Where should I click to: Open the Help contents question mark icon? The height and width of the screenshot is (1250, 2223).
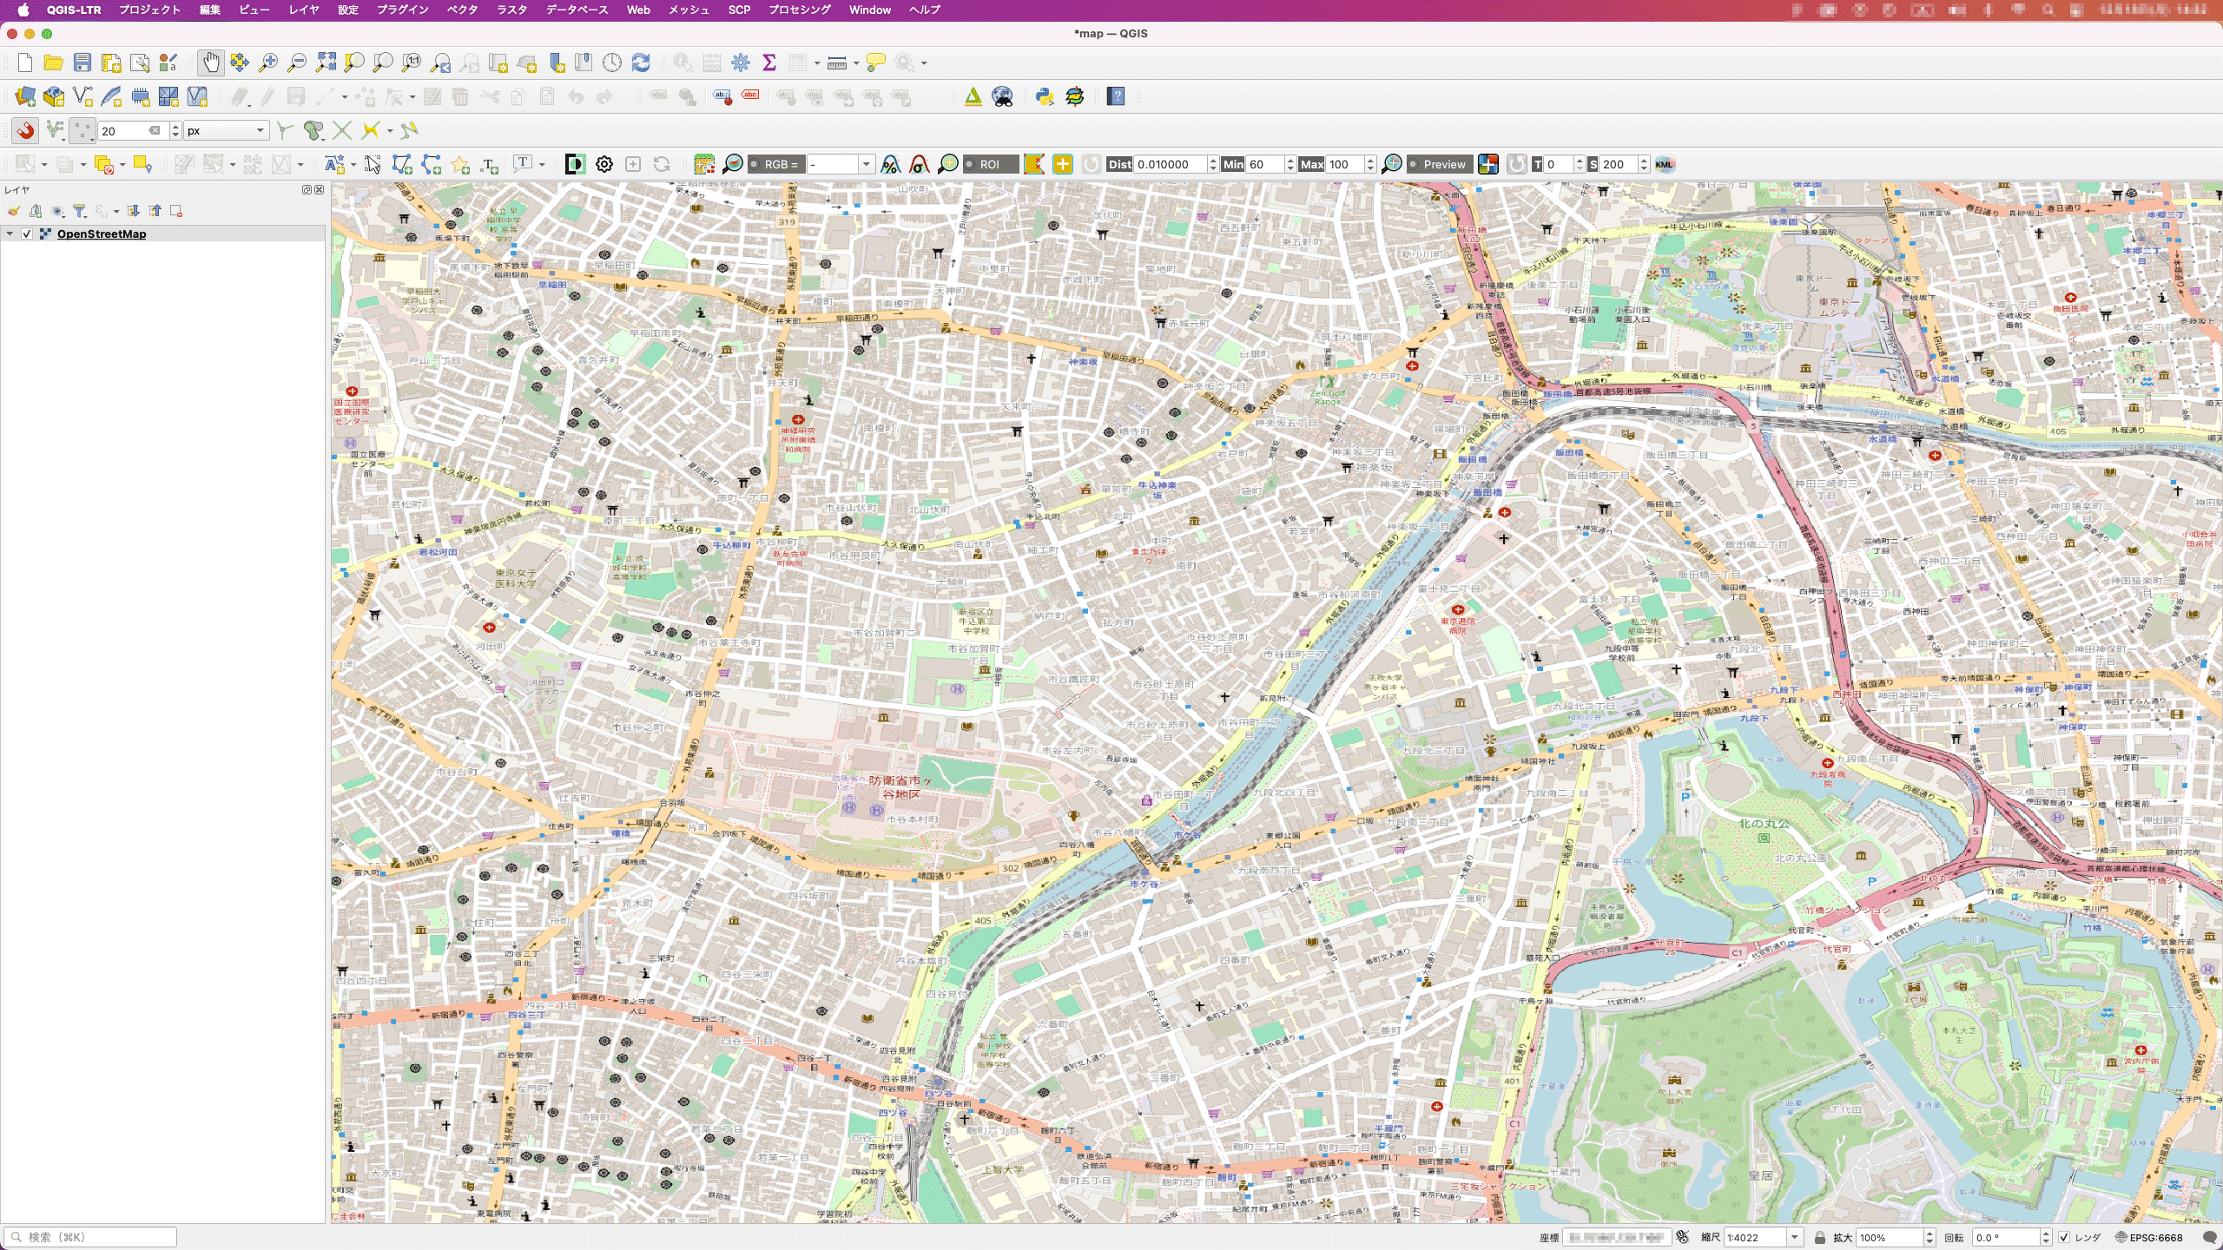1116,96
